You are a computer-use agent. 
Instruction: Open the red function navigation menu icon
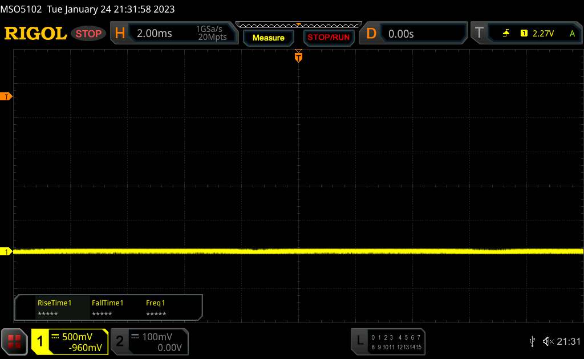point(15,341)
